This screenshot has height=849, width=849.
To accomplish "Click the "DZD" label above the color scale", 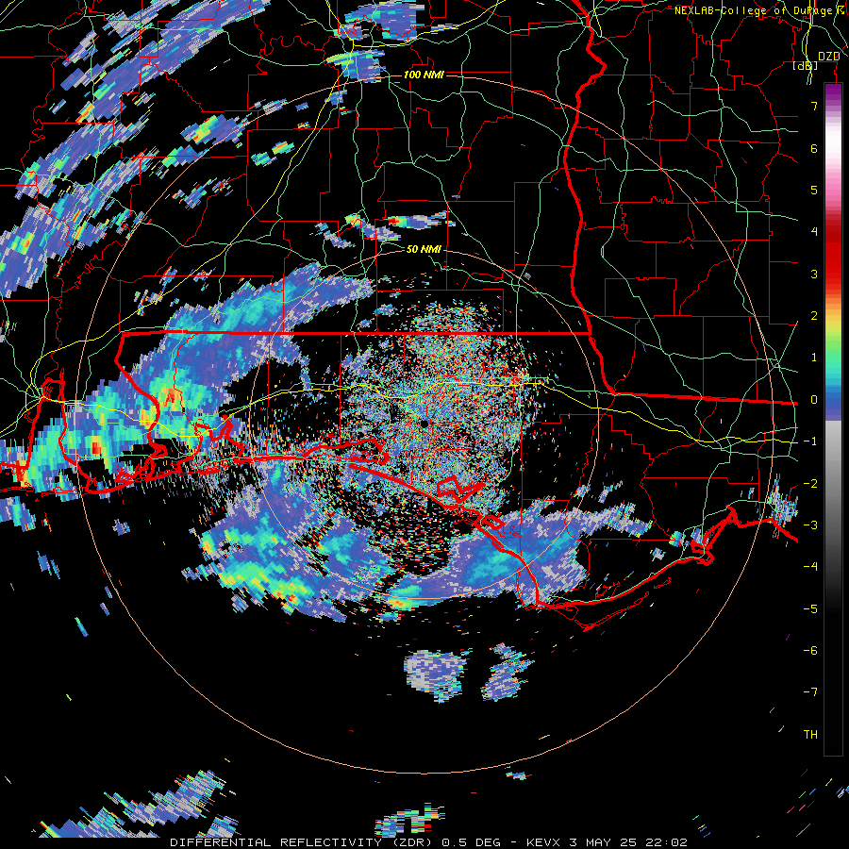I will [x=828, y=56].
